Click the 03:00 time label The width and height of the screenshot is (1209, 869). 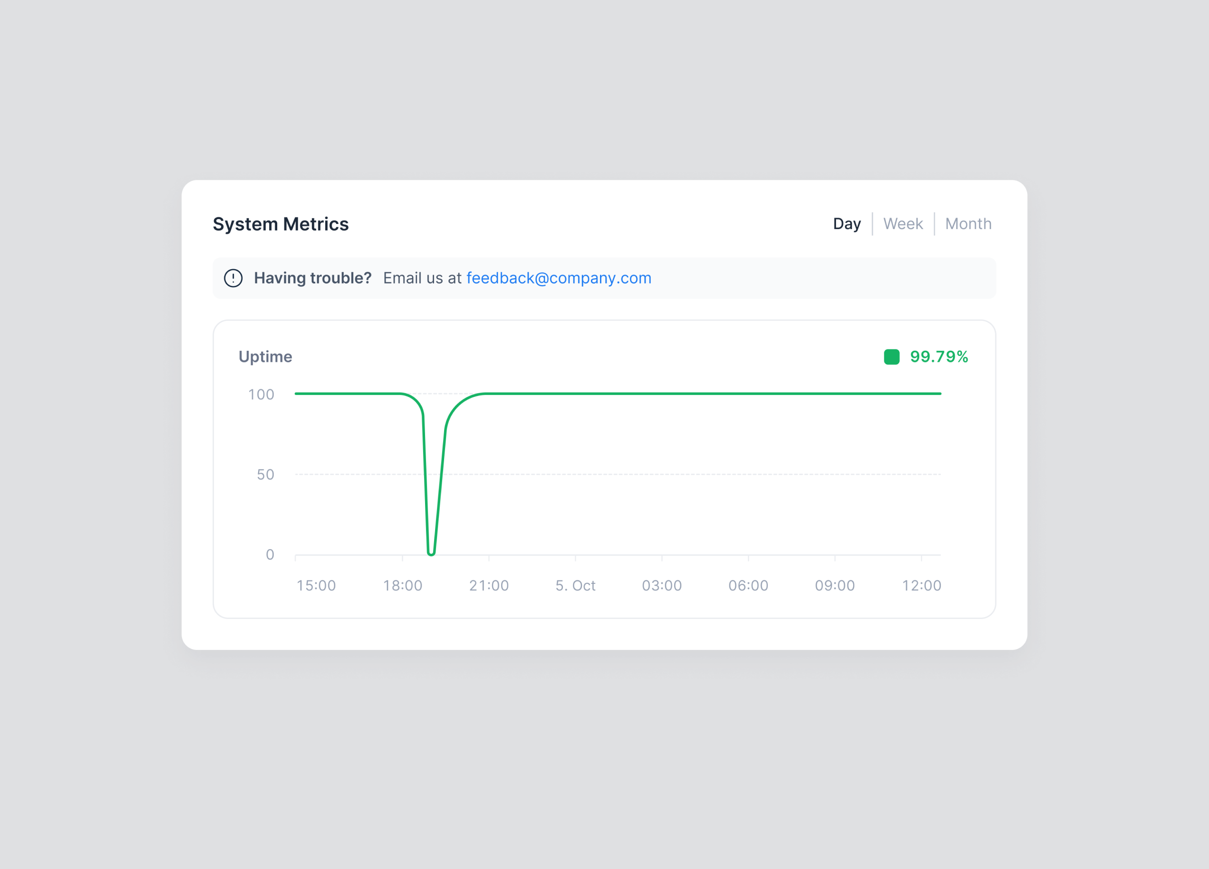tap(662, 585)
